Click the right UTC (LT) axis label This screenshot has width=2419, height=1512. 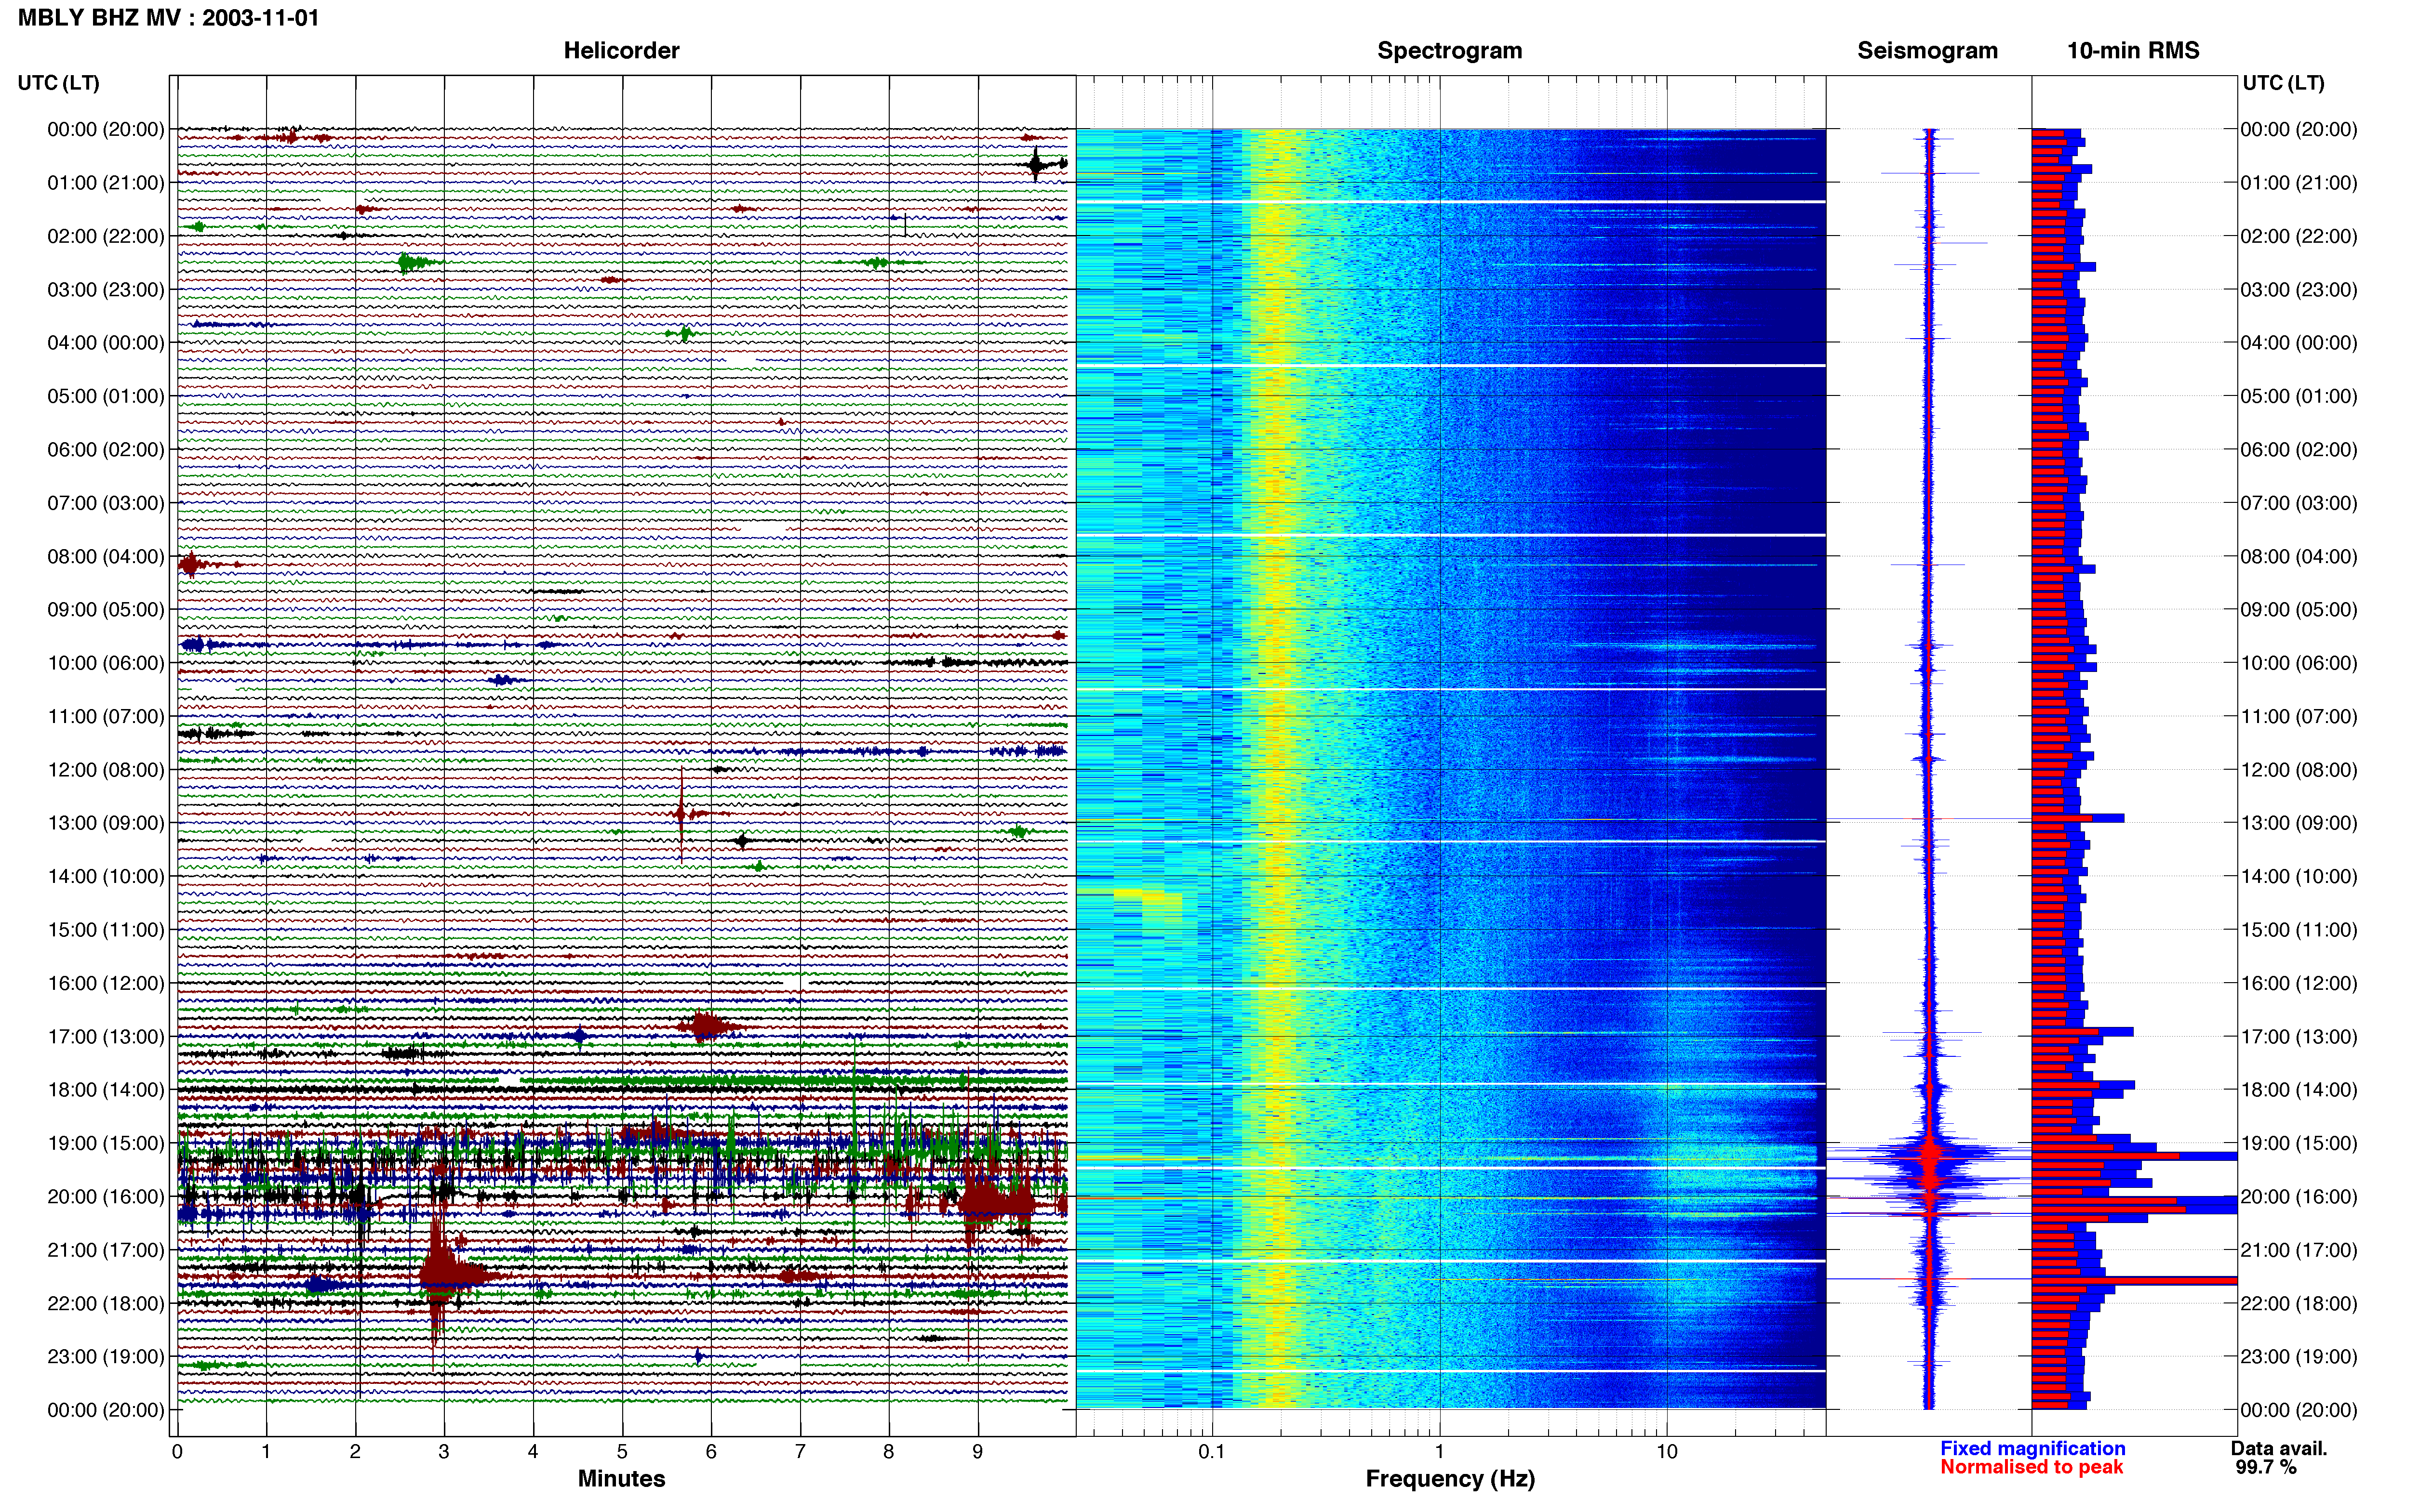[x=2284, y=83]
